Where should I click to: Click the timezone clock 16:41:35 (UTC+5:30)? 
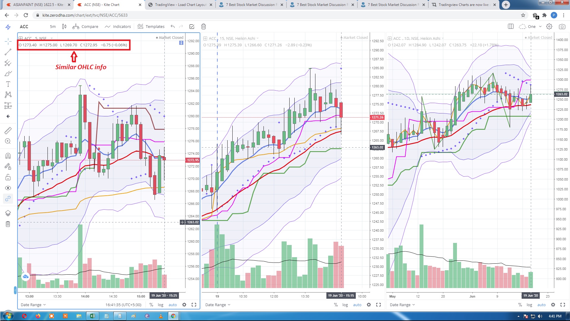pos(123,305)
